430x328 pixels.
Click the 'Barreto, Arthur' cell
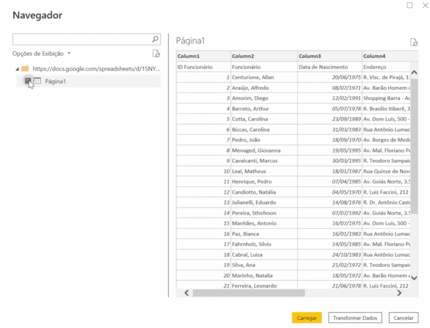264,109
